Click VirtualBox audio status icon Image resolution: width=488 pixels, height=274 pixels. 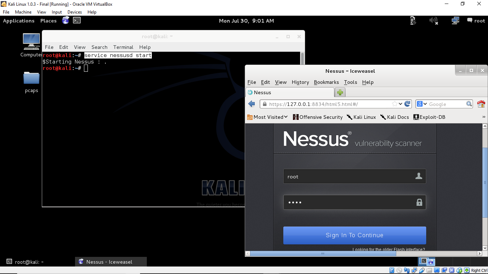point(407,270)
